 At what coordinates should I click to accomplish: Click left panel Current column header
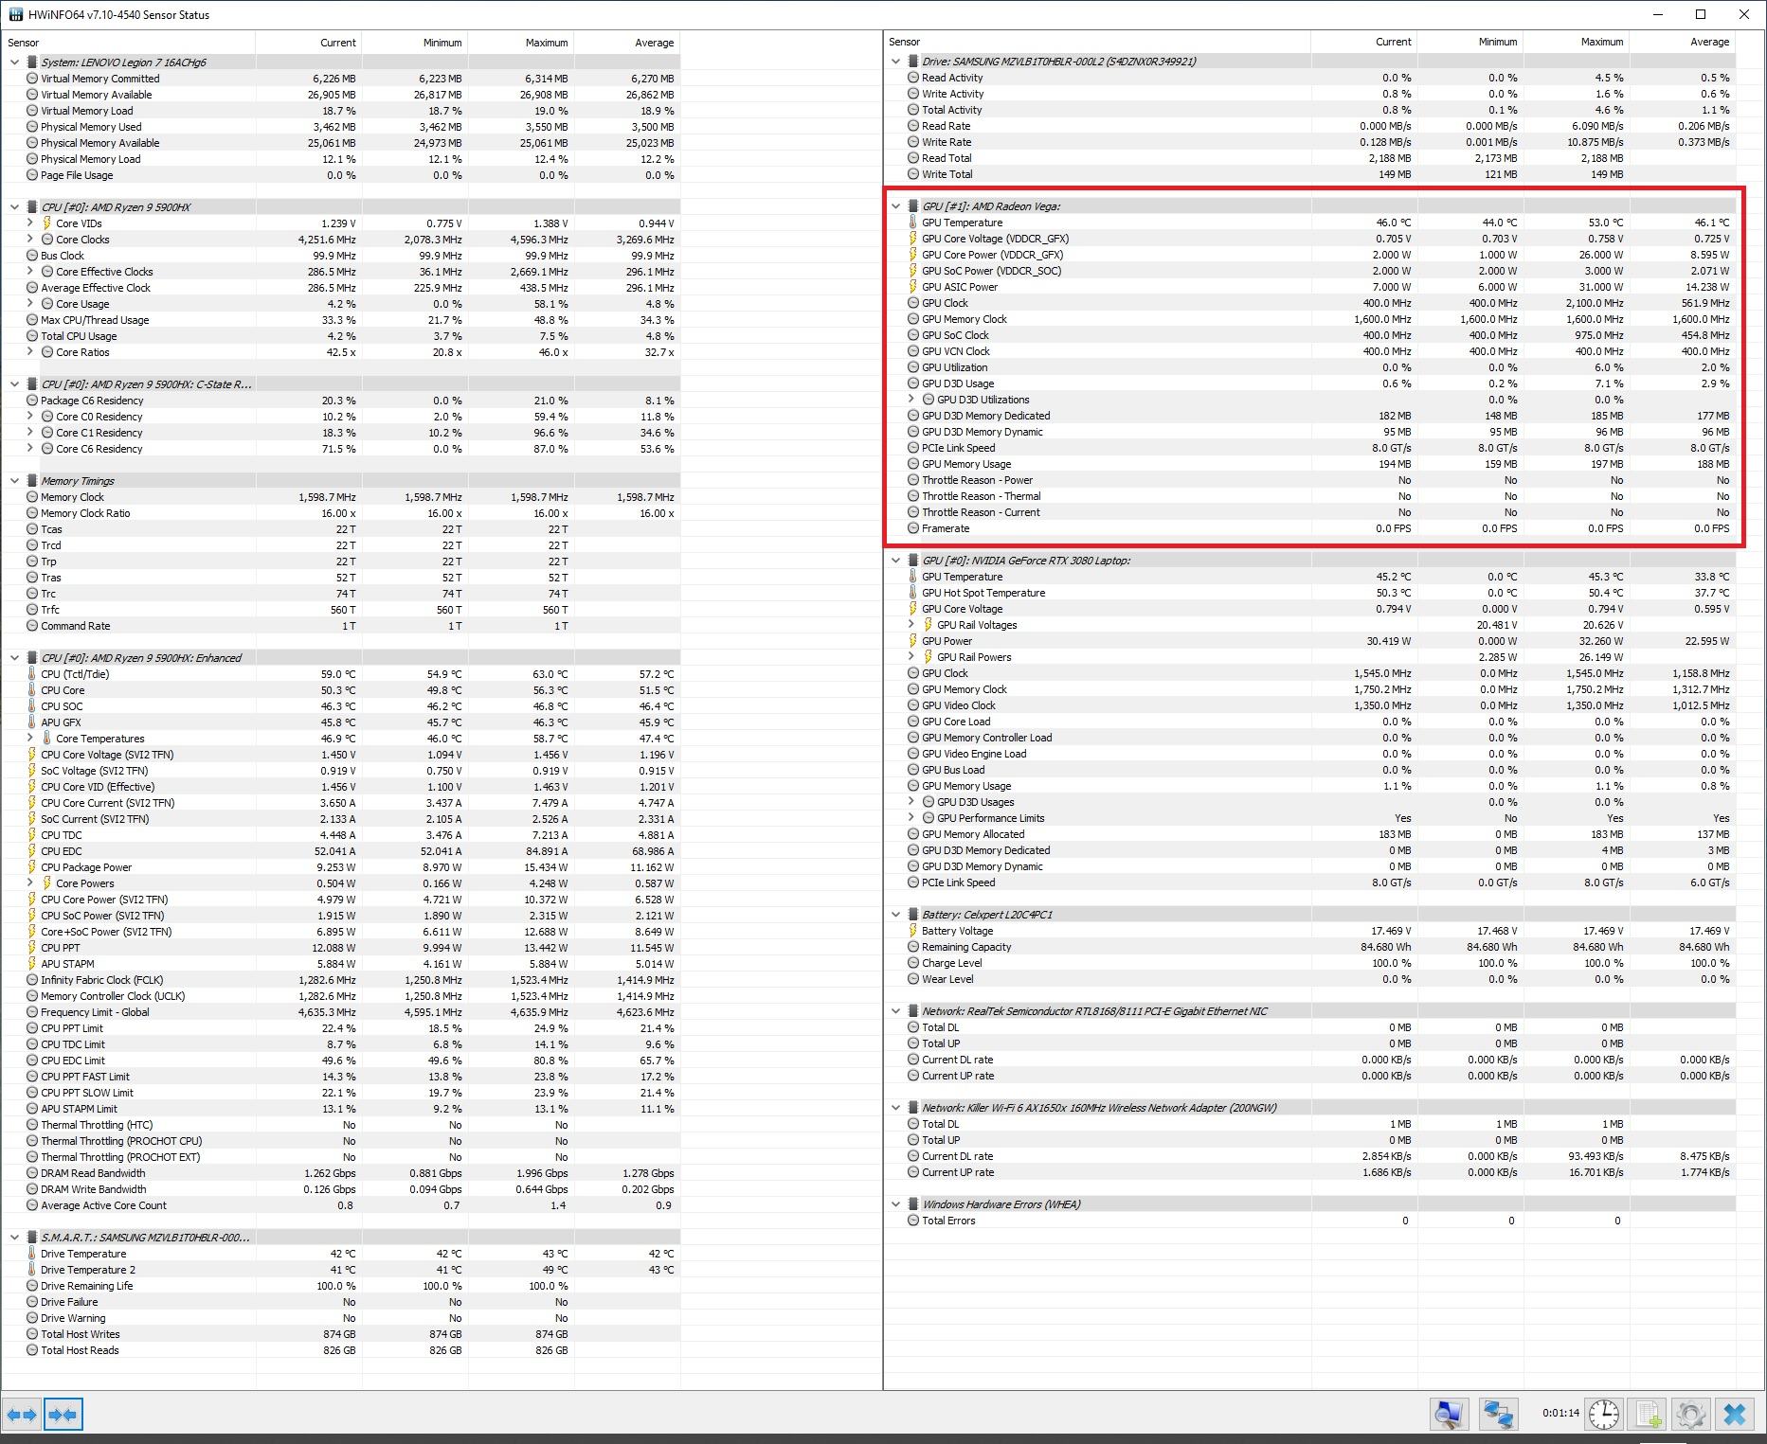tap(309, 43)
